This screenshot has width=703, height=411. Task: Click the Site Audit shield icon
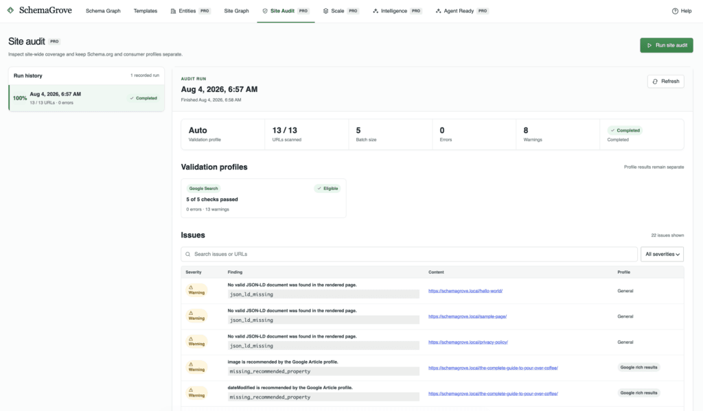[265, 11]
